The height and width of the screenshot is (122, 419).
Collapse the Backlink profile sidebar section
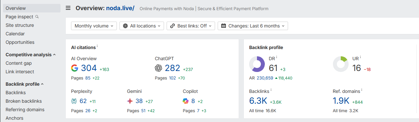[x=25, y=84]
